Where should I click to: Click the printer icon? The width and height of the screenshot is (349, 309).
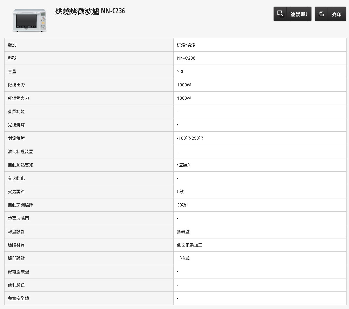pos(321,14)
